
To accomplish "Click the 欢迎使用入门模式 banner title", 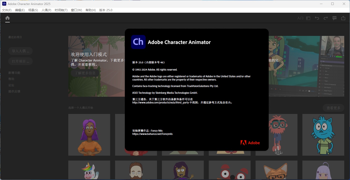I will [89, 55].
